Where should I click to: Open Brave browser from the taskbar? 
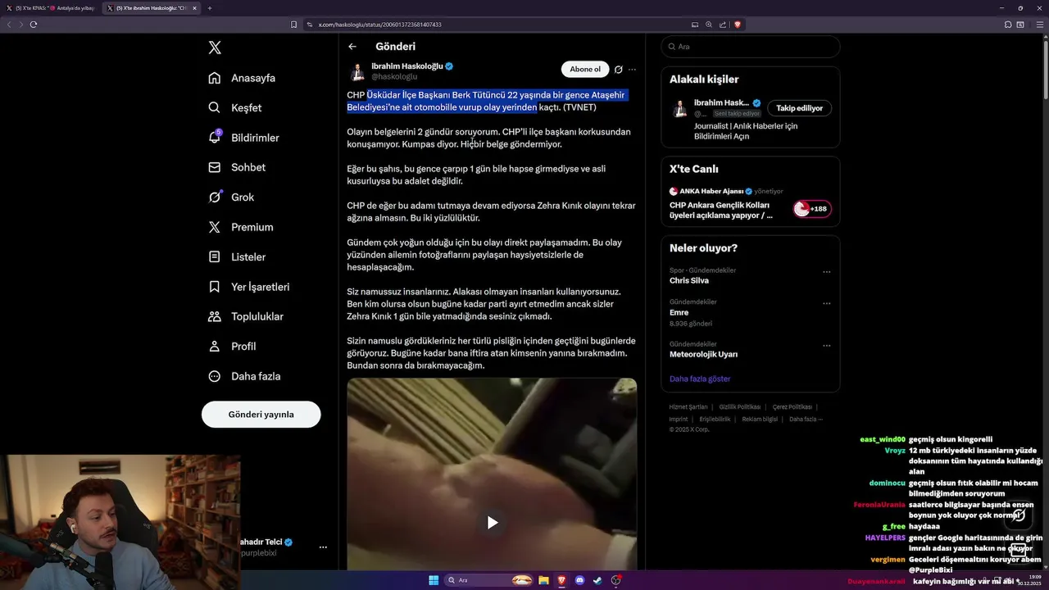(x=561, y=580)
